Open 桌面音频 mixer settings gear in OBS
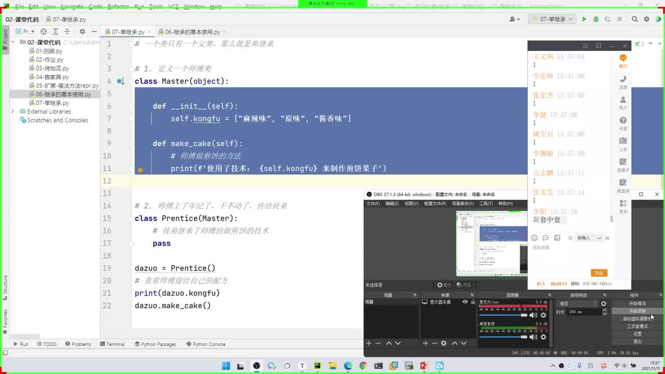Viewport: 665px width, 374px height. tap(543, 337)
